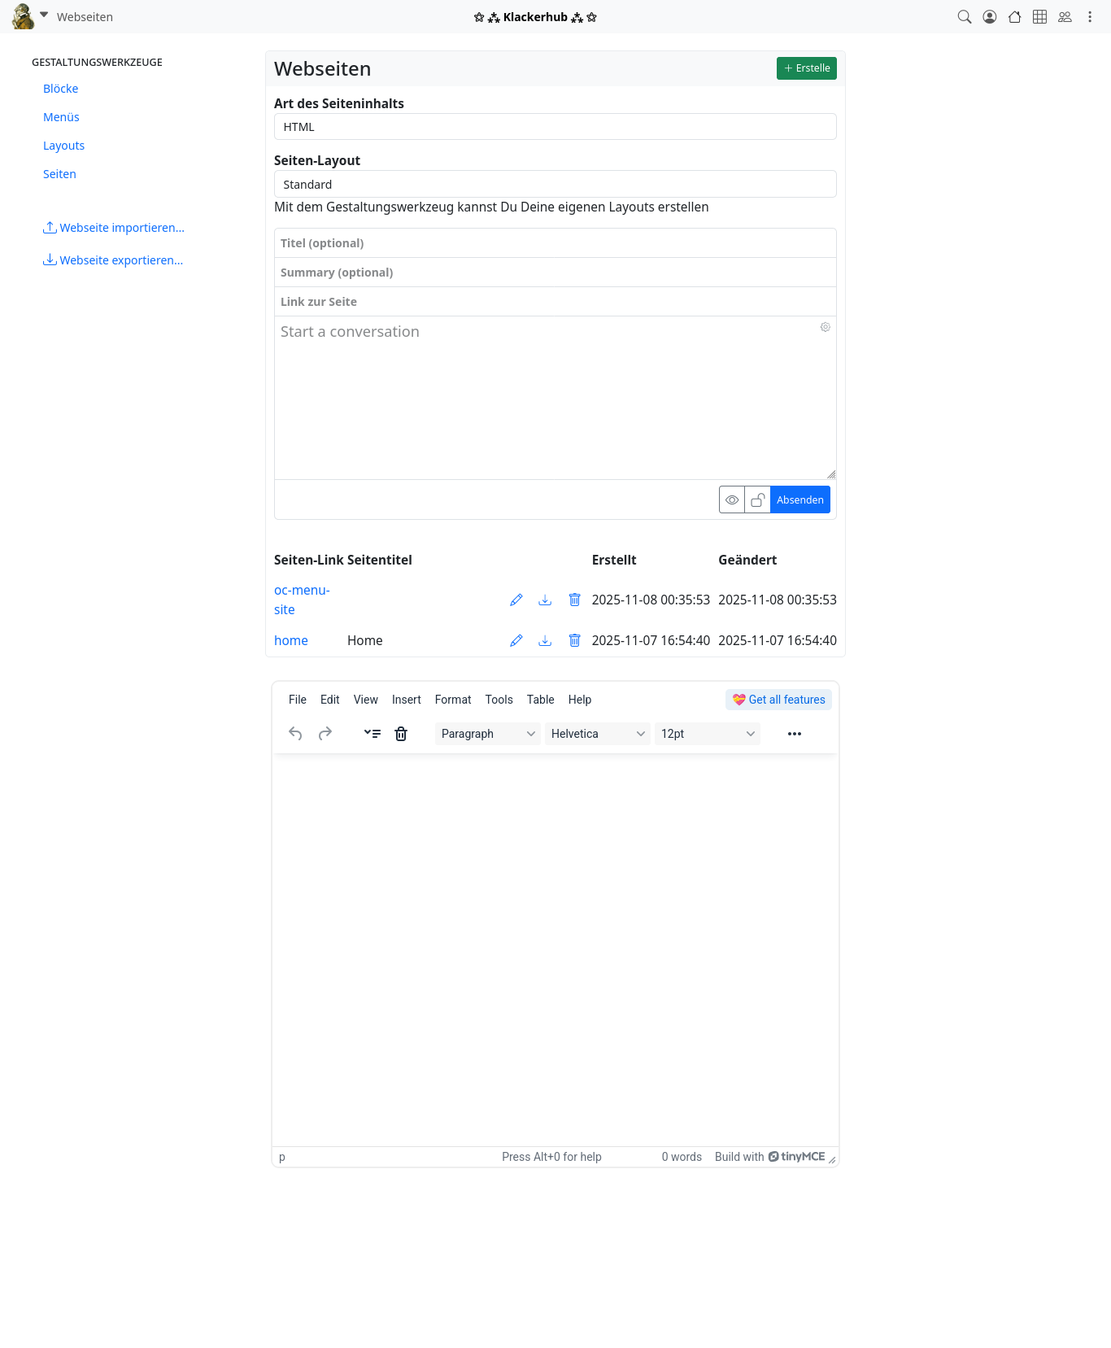This screenshot has height=1348, width=1111.
Task: Click into the TinyMCE editing area
Action: tap(555, 949)
